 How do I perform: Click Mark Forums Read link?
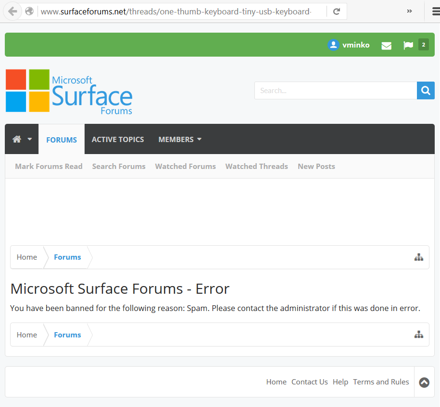click(x=49, y=166)
